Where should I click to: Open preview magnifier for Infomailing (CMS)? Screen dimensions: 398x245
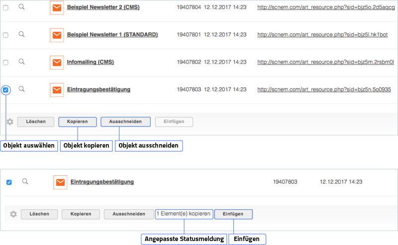click(21, 62)
